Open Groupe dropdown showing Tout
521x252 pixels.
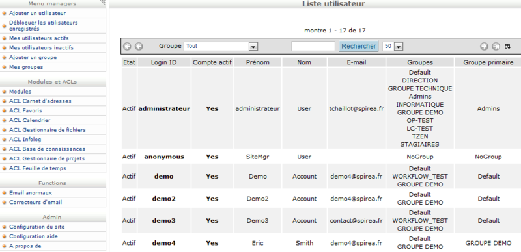[x=221, y=46]
